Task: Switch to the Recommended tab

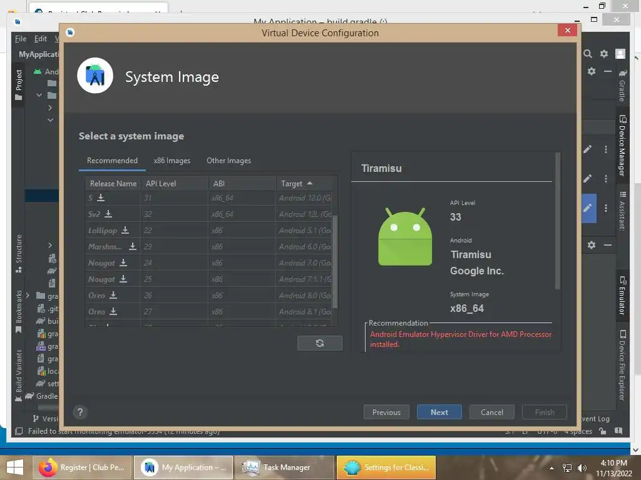Action: (112, 161)
